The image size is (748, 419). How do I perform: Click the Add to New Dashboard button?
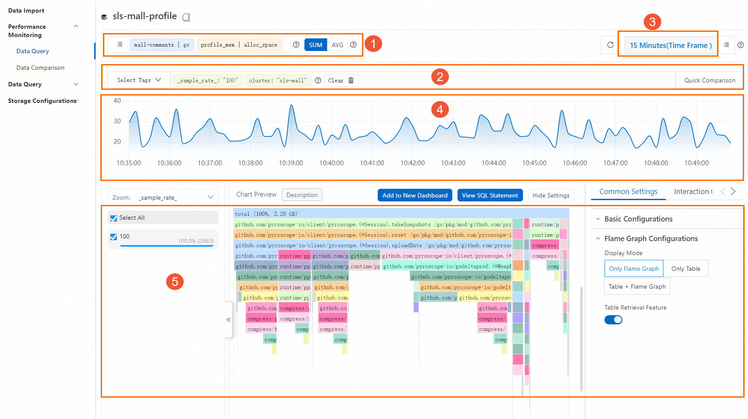tap(415, 195)
